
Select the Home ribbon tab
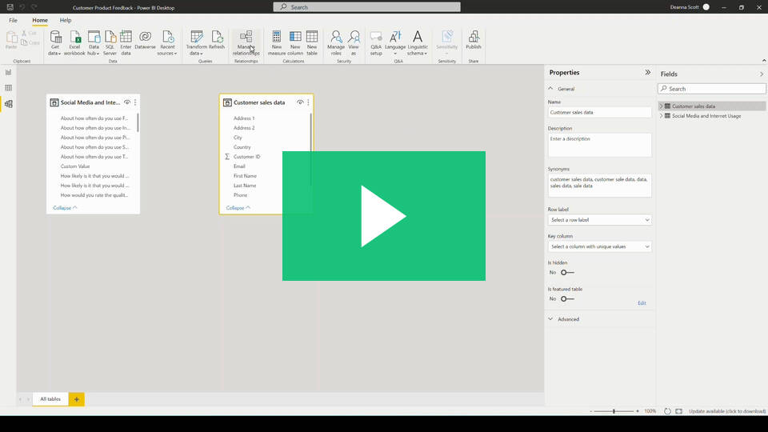40,20
